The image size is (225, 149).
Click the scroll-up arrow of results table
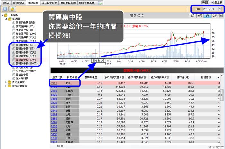click(222, 75)
